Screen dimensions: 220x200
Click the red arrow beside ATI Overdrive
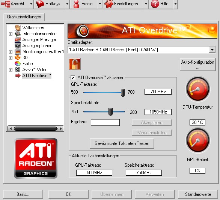tap(18, 76)
